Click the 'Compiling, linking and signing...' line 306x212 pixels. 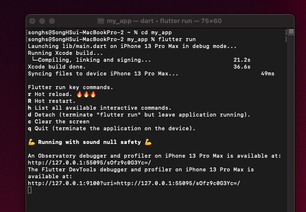(x=92, y=60)
